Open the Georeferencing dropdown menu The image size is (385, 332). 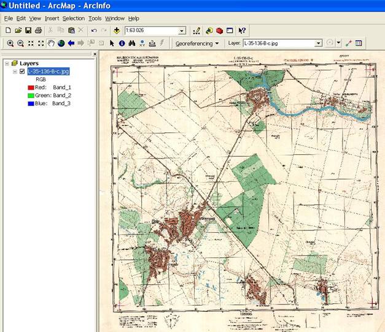click(x=197, y=43)
